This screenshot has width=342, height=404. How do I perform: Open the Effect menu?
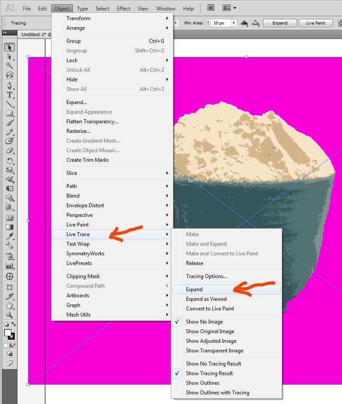[x=124, y=8]
